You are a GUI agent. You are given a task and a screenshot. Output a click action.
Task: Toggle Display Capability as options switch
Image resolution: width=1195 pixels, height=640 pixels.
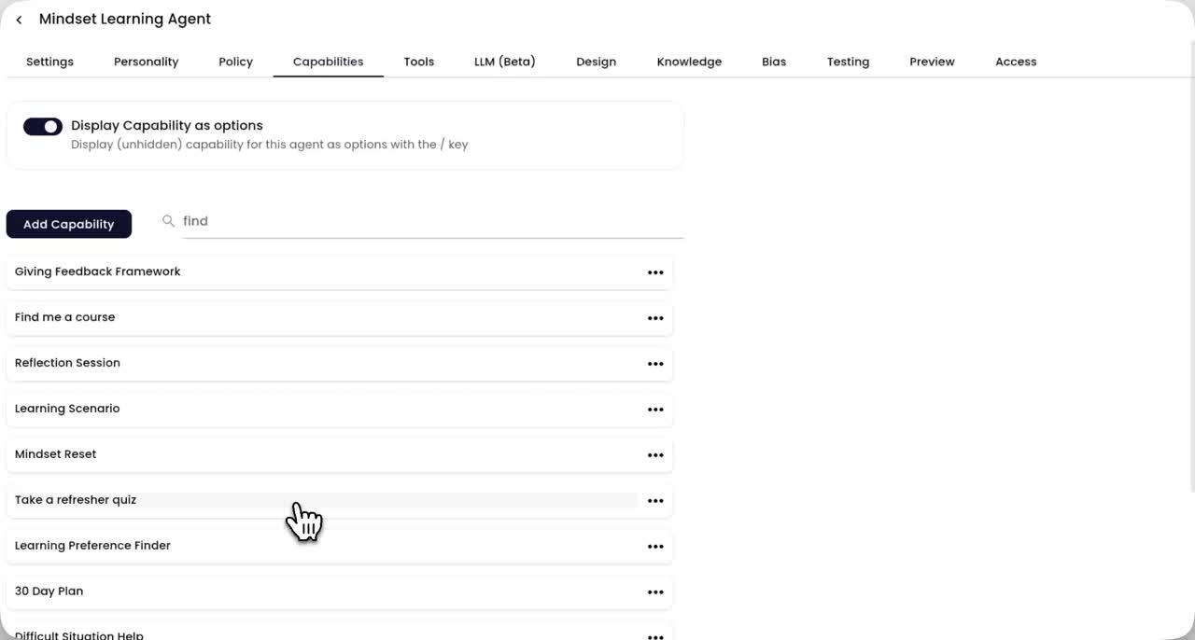[43, 126]
